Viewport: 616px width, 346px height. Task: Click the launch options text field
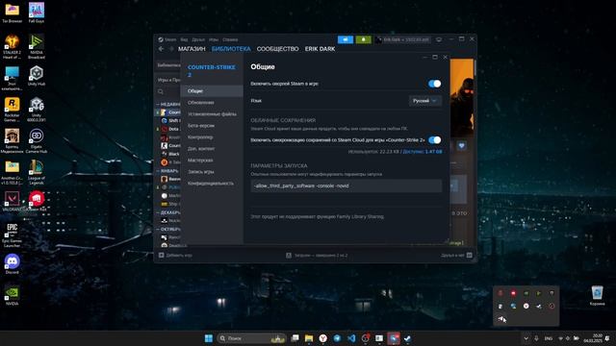tap(346, 185)
